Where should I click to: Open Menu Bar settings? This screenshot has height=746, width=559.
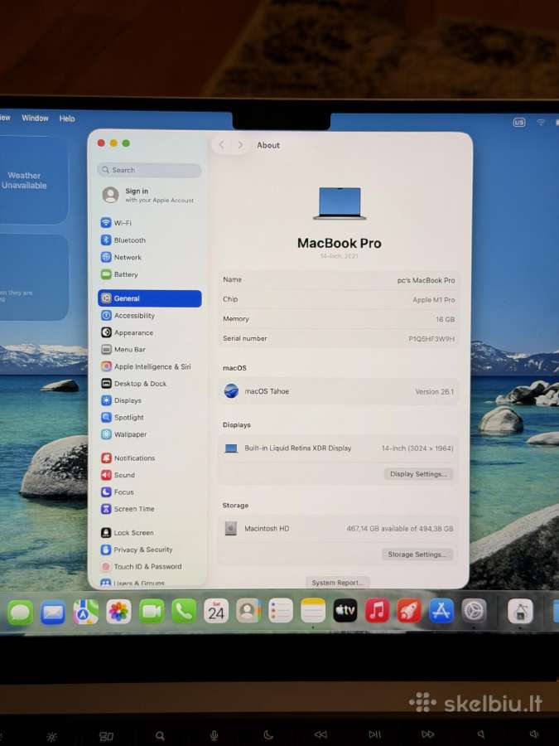(x=123, y=350)
